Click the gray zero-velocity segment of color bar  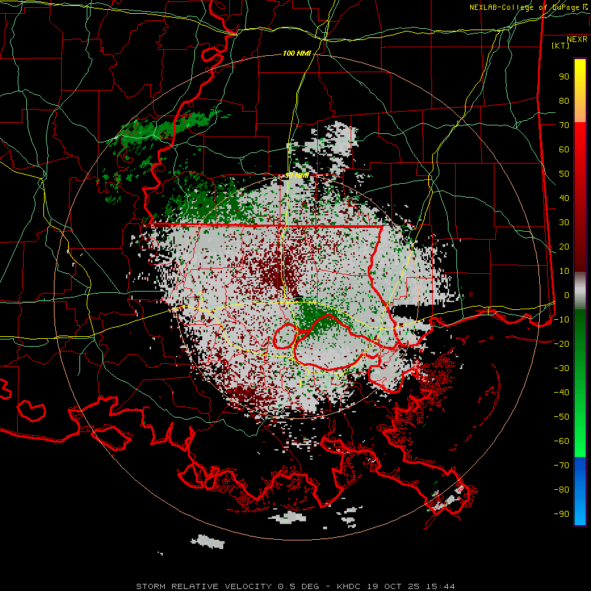(x=580, y=291)
